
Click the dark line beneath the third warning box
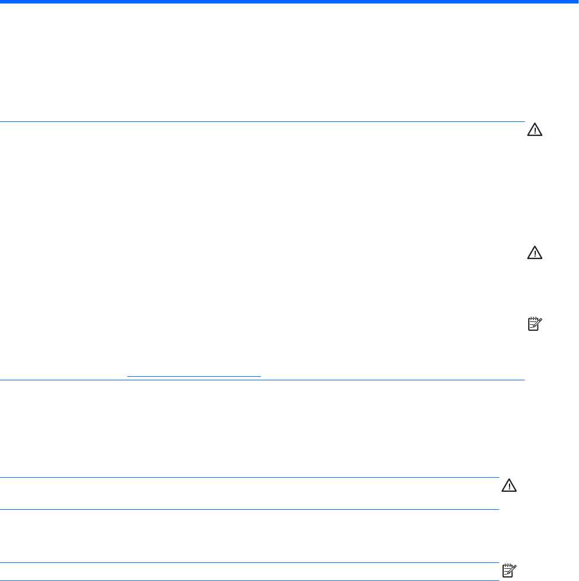point(250,509)
